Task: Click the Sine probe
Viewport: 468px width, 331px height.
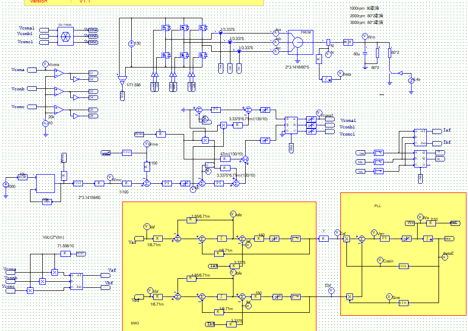Action: [x=389, y=296]
